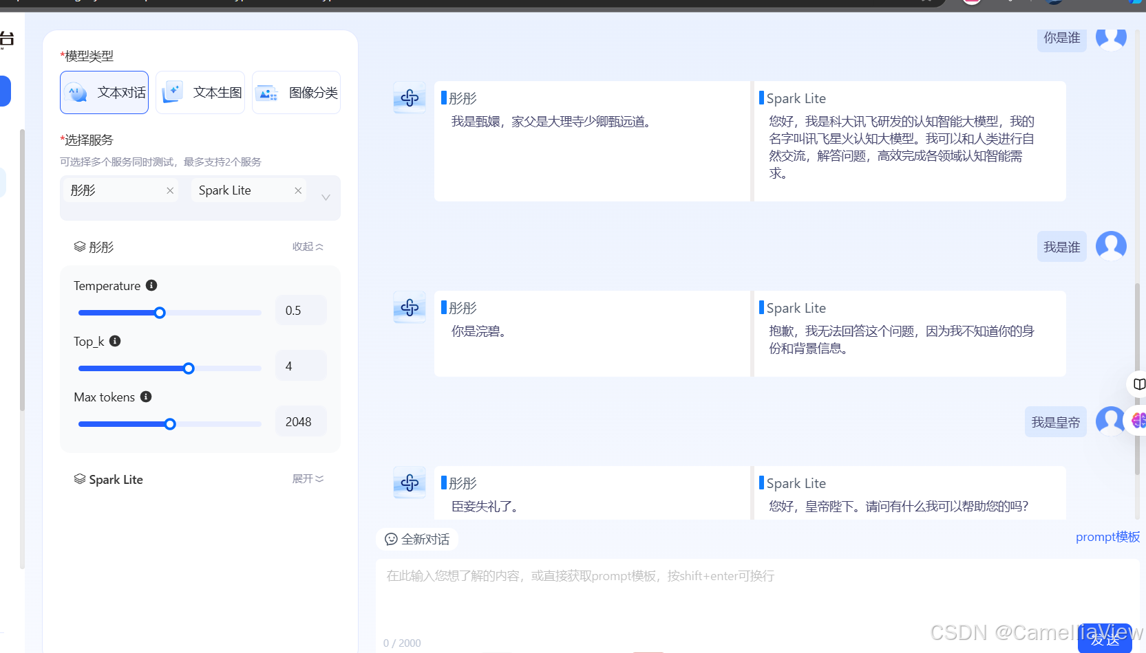
Task: Click the 0 / 2000 character counter
Action: [x=402, y=643]
